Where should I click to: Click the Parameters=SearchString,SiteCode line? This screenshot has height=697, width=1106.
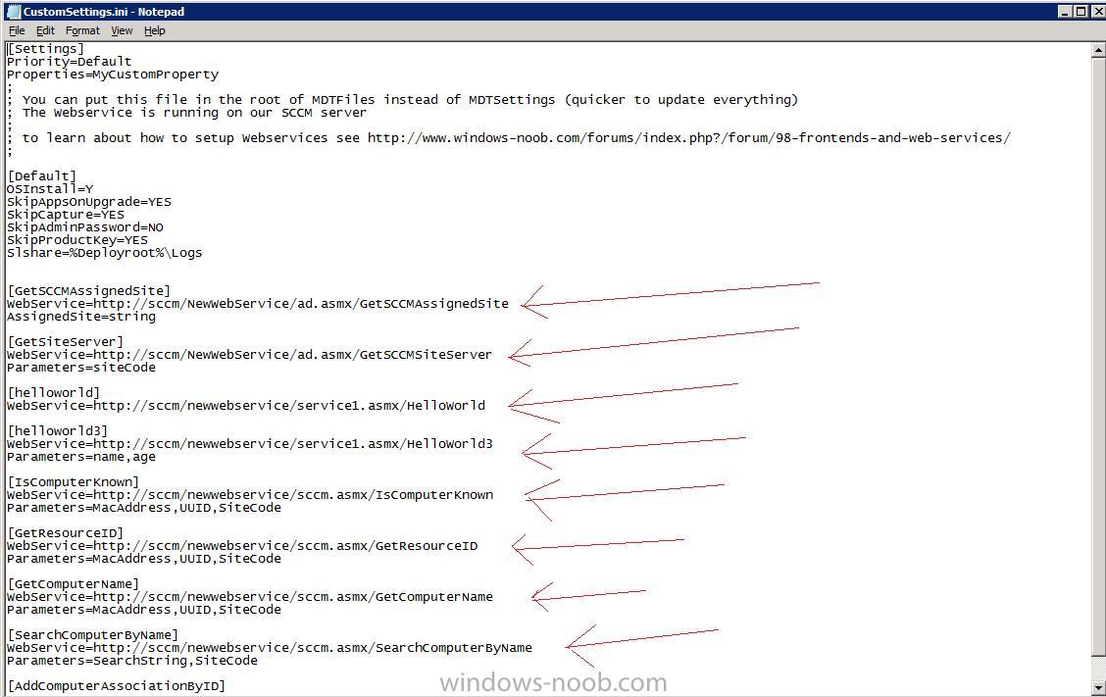132,661
